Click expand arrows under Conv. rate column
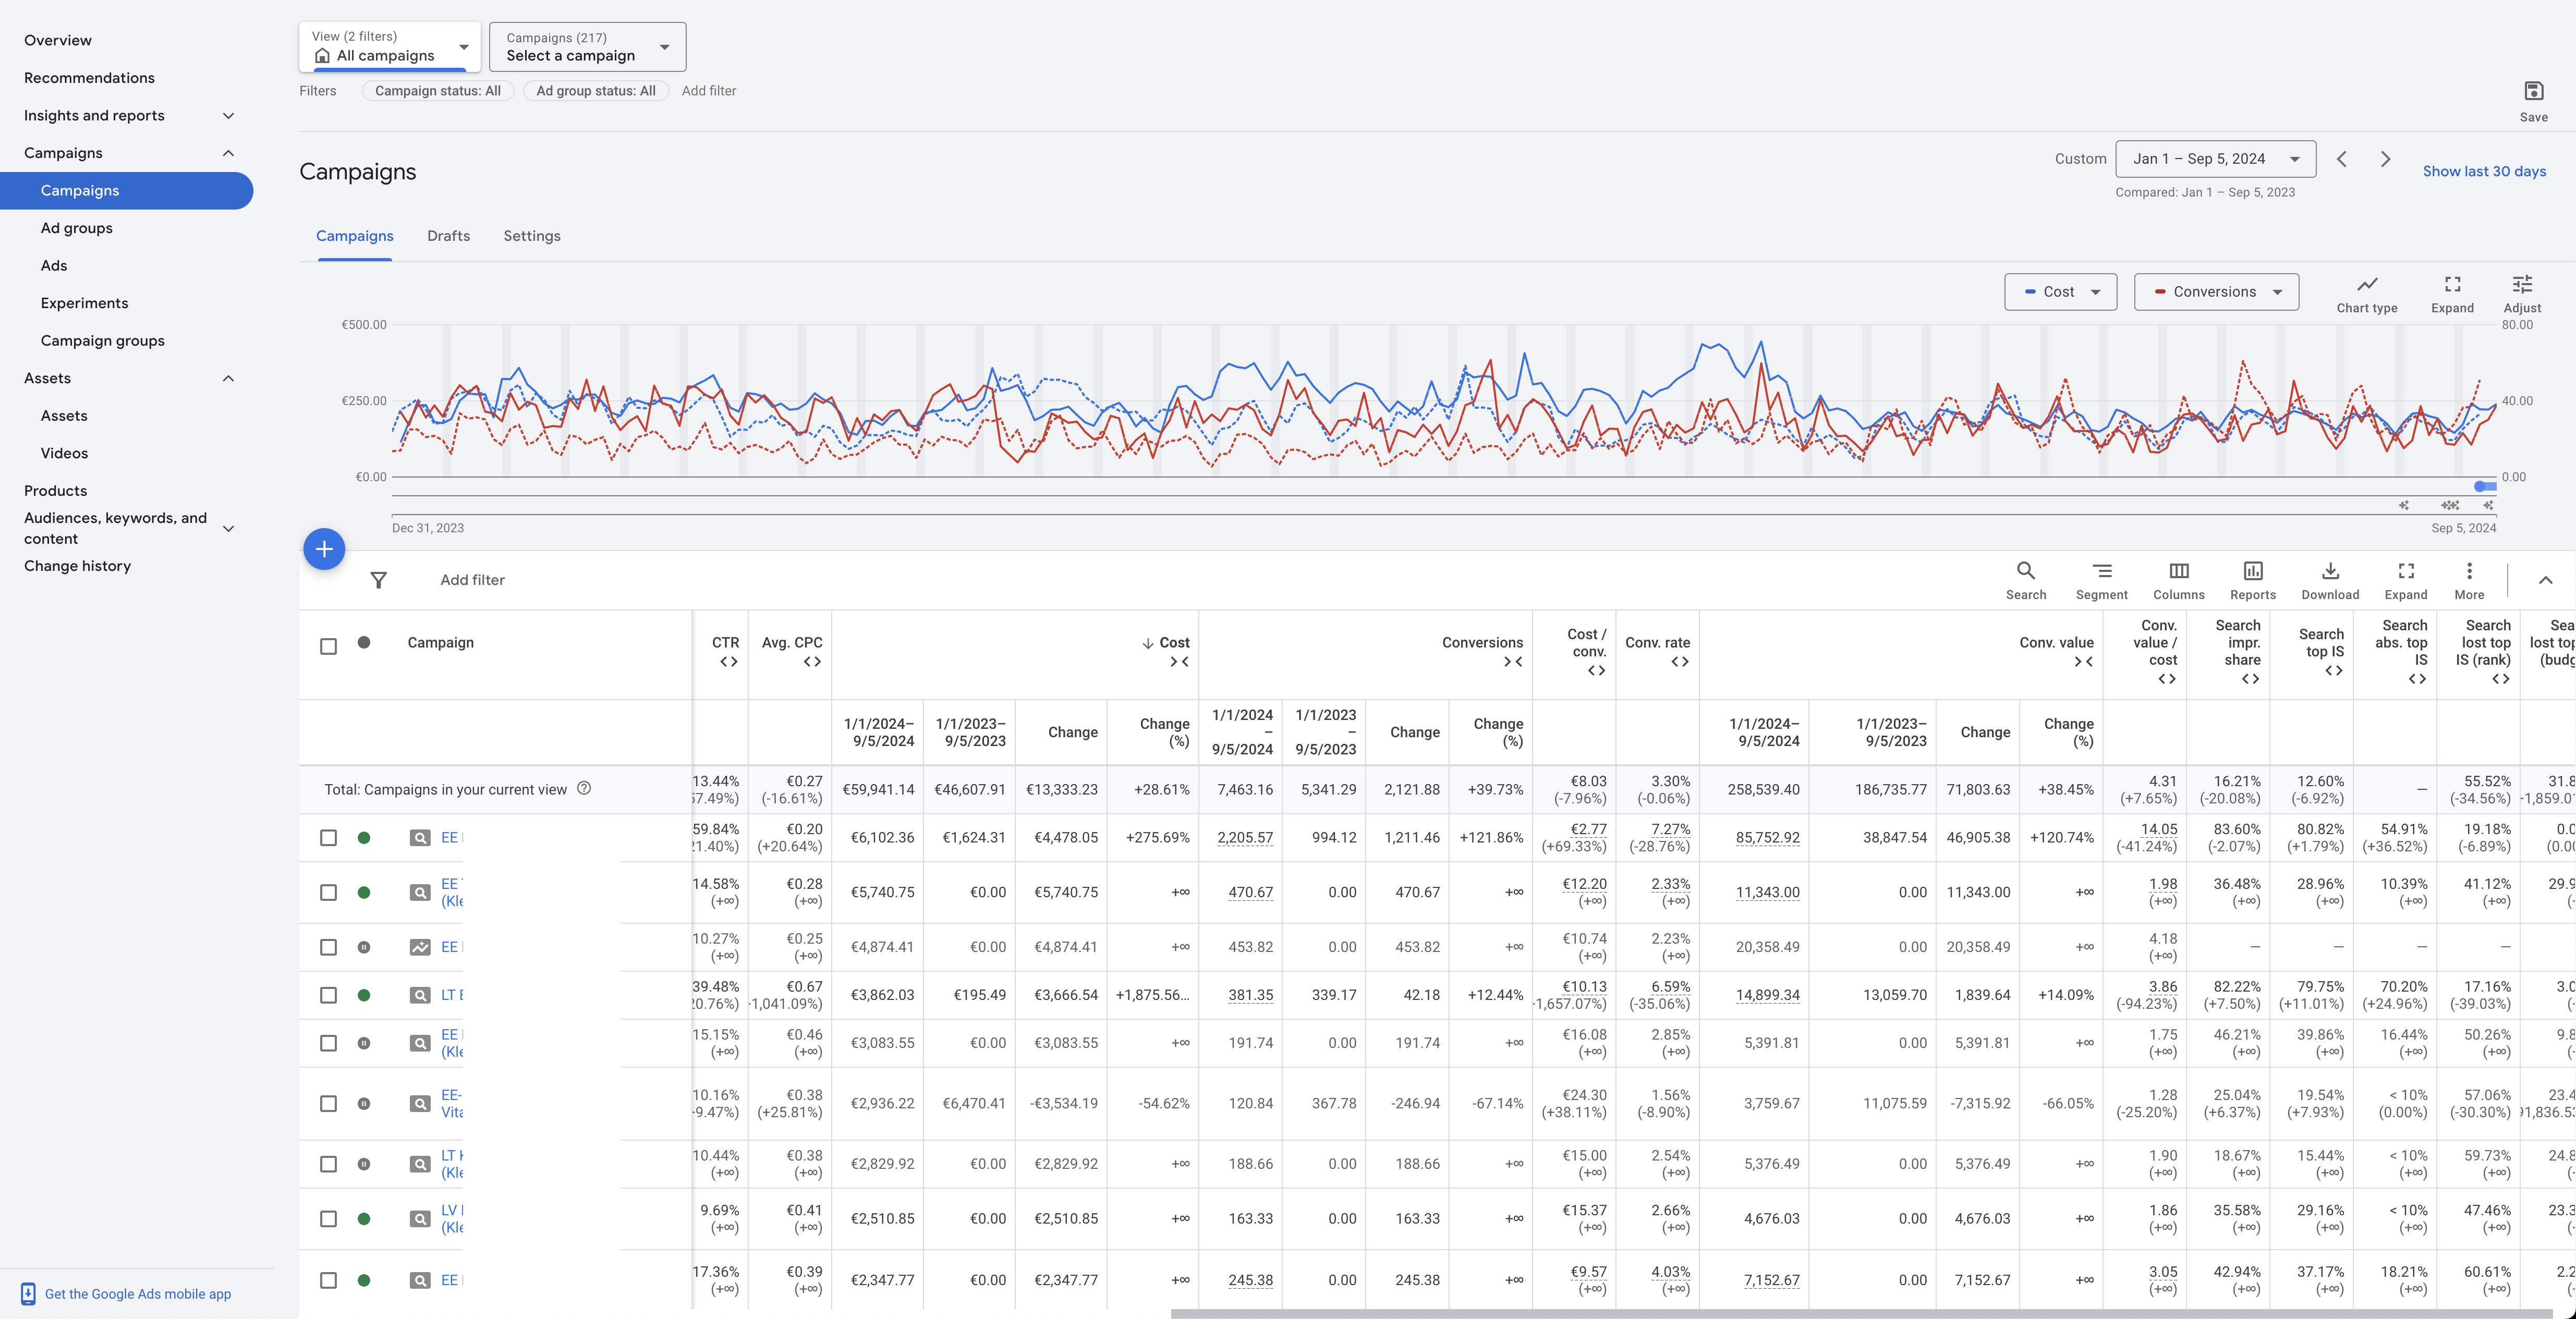Image resolution: width=2576 pixels, height=1319 pixels. click(1679, 661)
